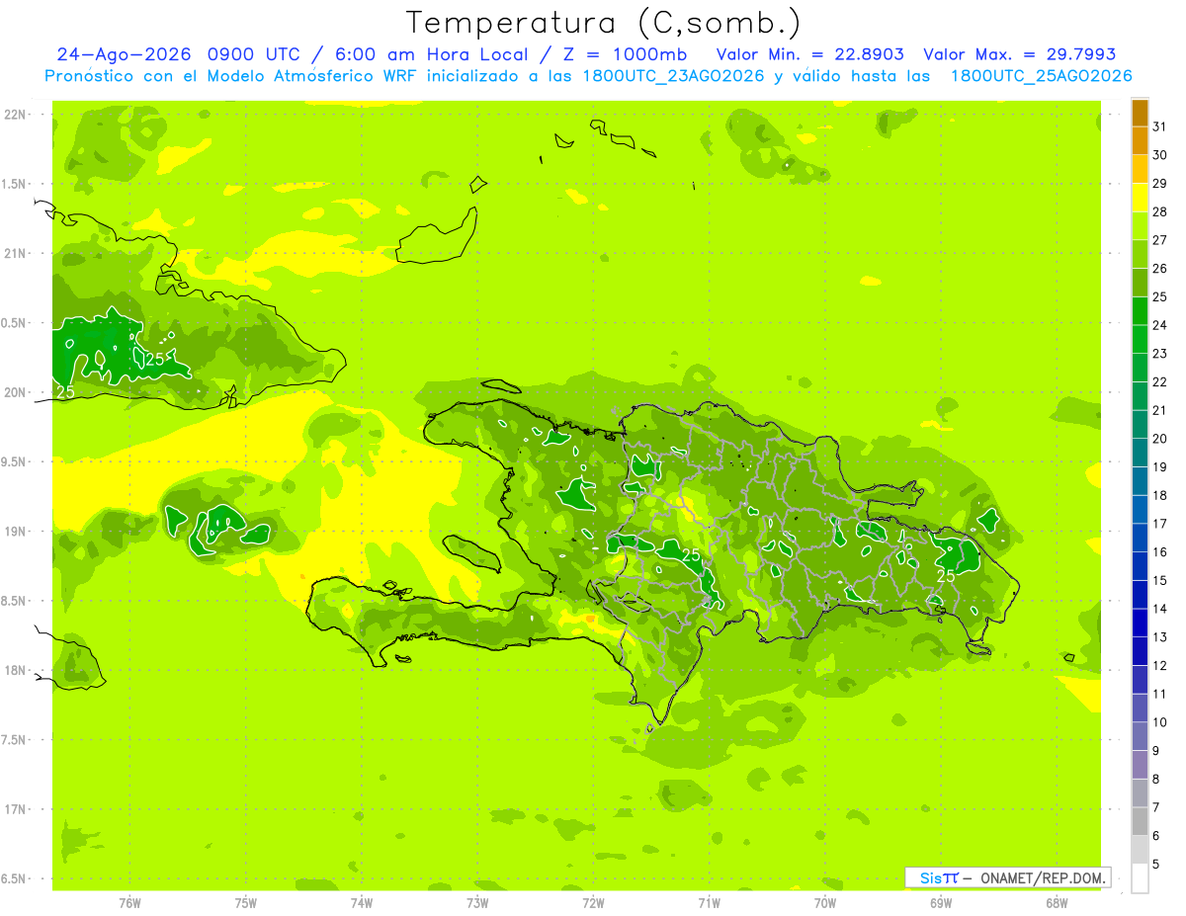Click the '69W' longitude label
1186x916 pixels.
point(941,903)
